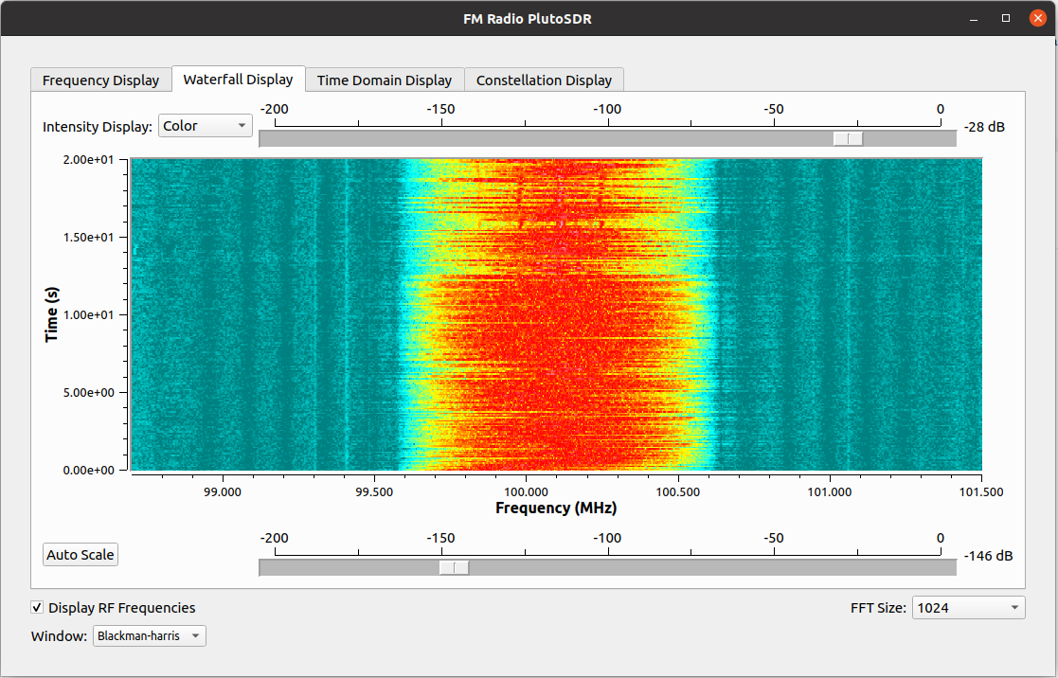Show the Constellation Display tab

544,80
